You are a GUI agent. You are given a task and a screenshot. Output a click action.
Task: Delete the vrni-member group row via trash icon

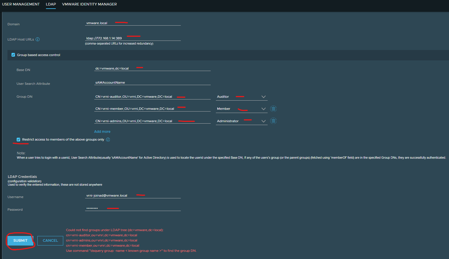point(273,109)
